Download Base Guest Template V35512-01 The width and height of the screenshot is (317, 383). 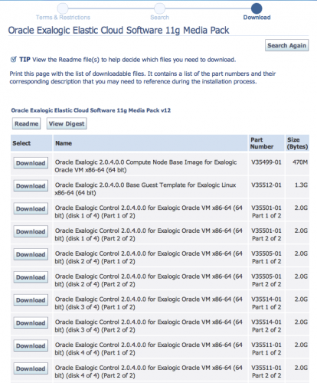(31, 186)
